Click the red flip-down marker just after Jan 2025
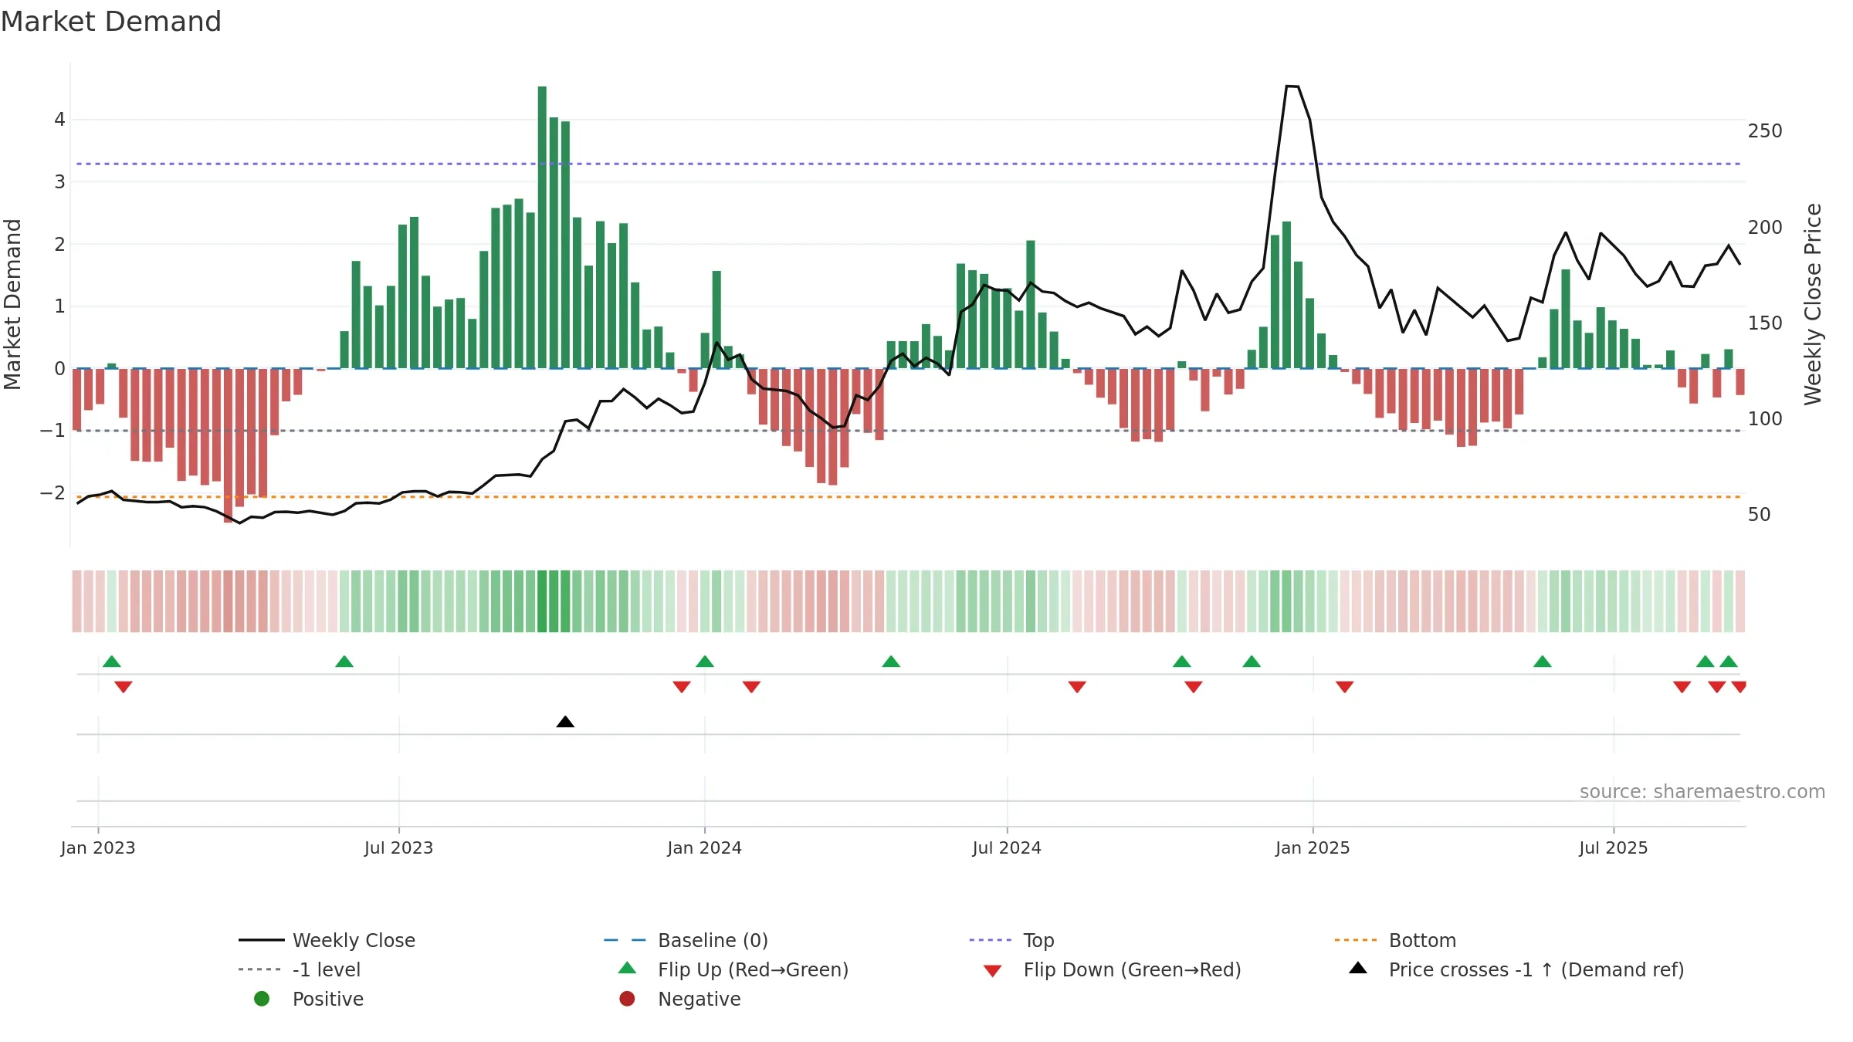 tap(1344, 687)
